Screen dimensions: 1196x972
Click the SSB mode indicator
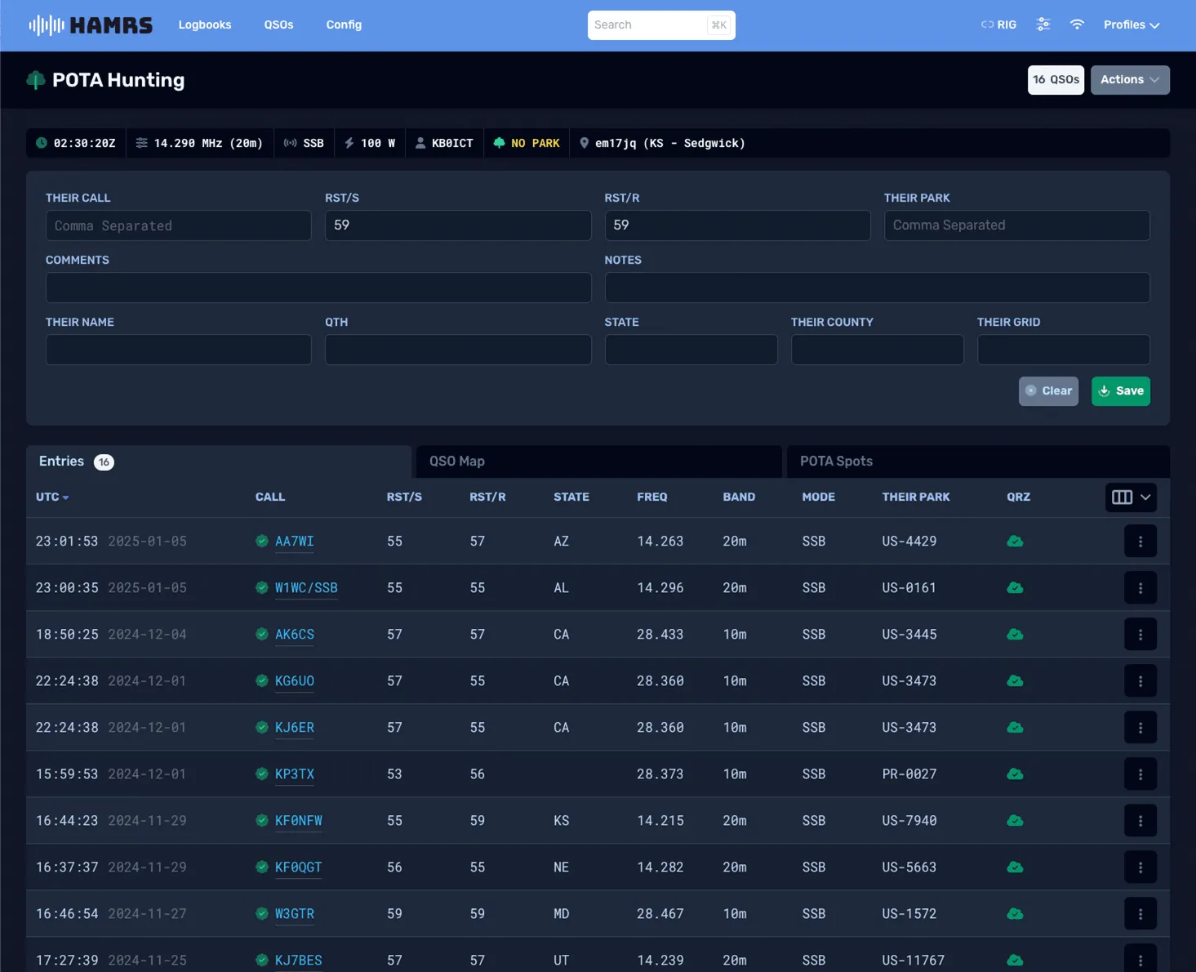304,143
